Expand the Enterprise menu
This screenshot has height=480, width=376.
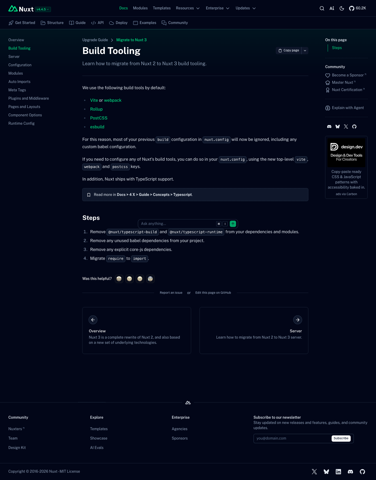[218, 8]
